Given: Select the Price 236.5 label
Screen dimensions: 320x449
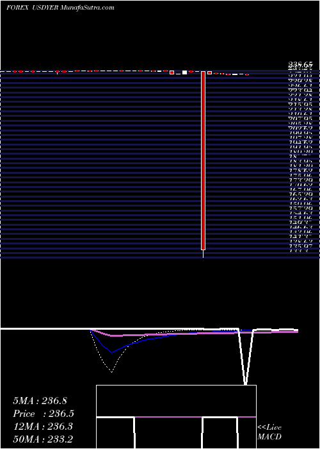Looking at the screenshot, I should [44, 414].
